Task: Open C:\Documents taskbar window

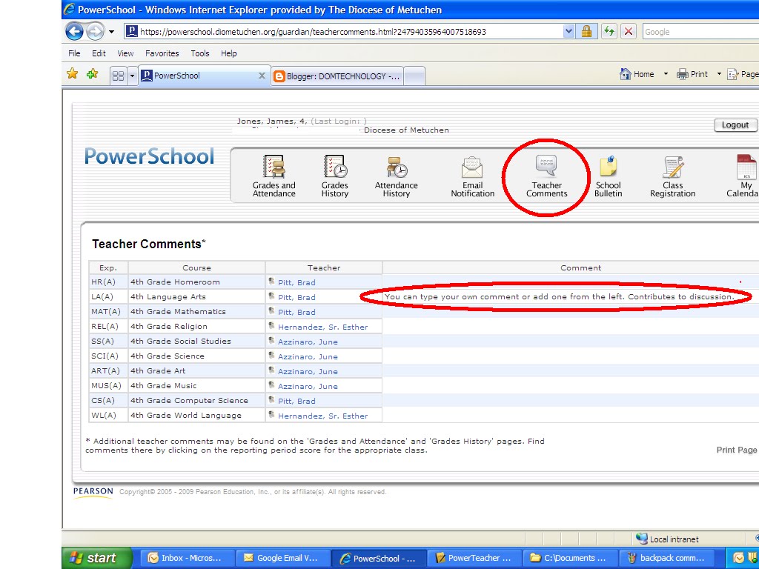Action: 570,558
